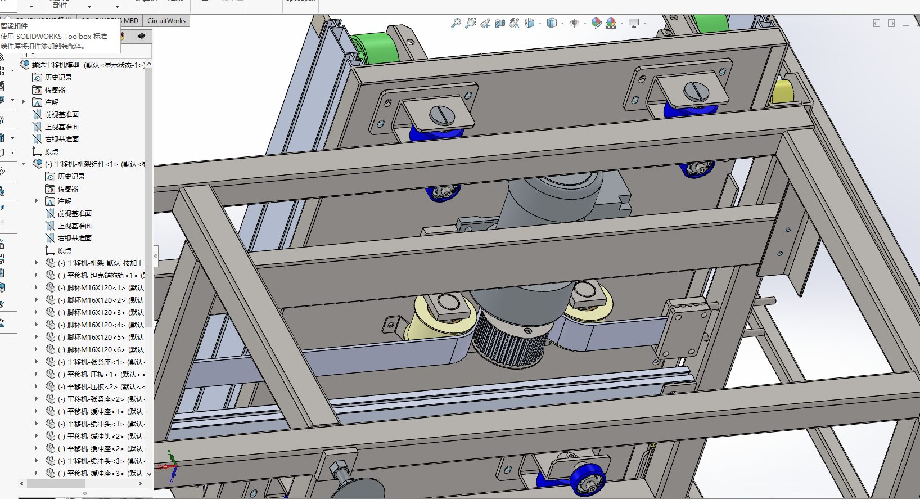Open the View Settings monitor icon
Viewport: 920px width, 499px height.
pyautogui.click(x=634, y=23)
